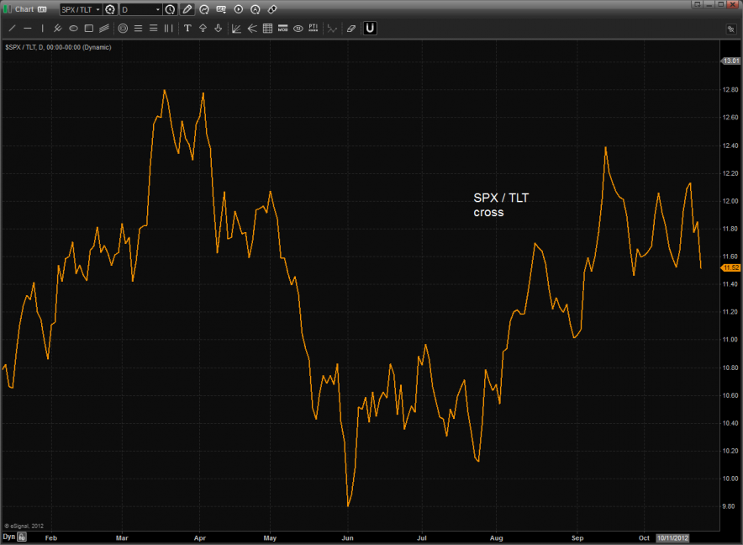Click the Chart title label

24,9
